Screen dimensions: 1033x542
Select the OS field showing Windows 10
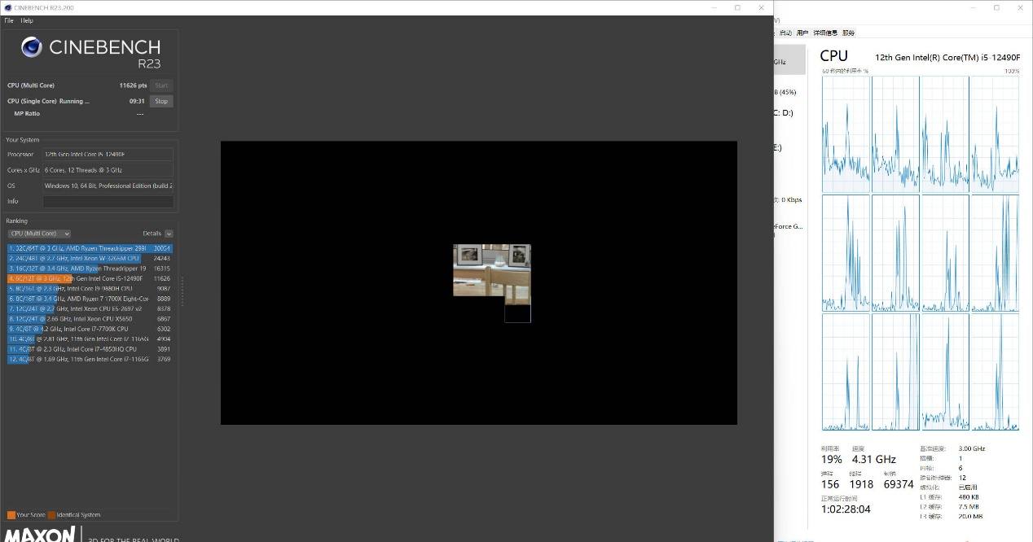108,186
